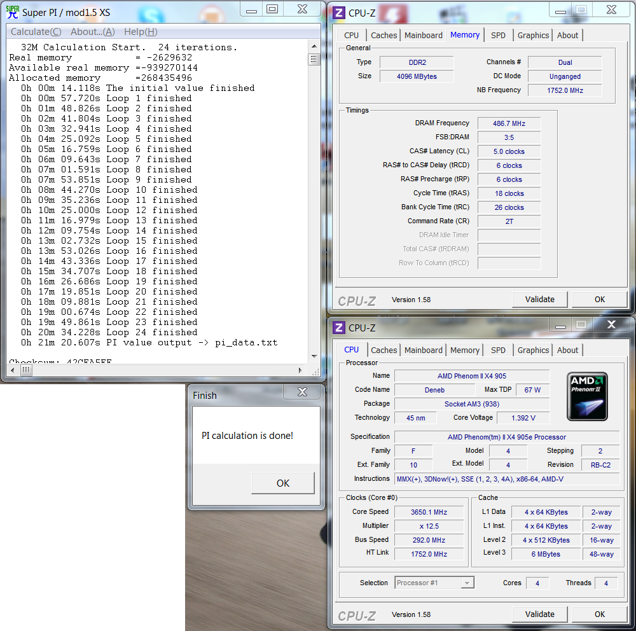The width and height of the screenshot is (636, 631).
Task: Click the lower CPU-Z window title icon
Action: [339, 328]
